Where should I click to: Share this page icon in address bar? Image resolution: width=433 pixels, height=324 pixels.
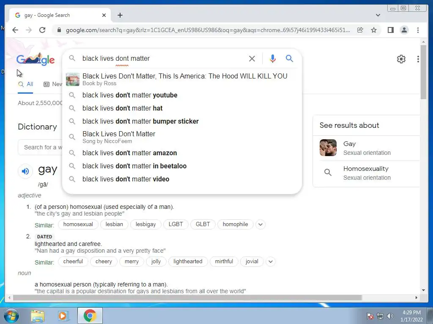360,30
